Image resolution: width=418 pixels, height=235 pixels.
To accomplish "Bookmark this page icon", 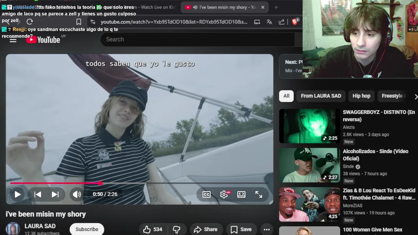I will pos(79,22).
